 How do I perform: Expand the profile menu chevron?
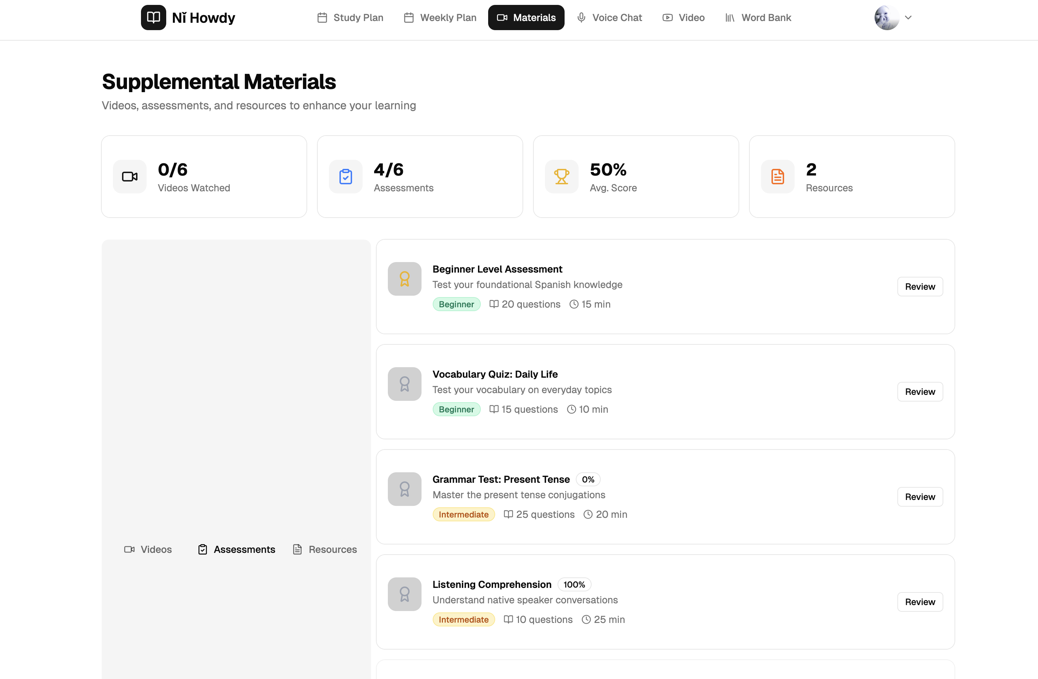pyautogui.click(x=908, y=18)
